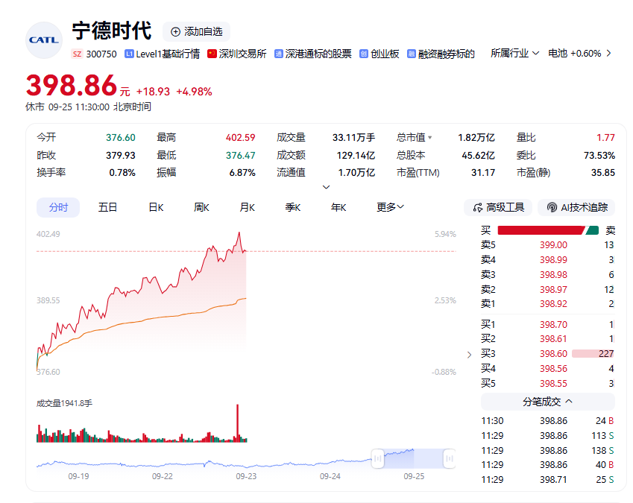633x503 pixels.
Task: Click the peak of the intraday price line
Action: (239, 232)
